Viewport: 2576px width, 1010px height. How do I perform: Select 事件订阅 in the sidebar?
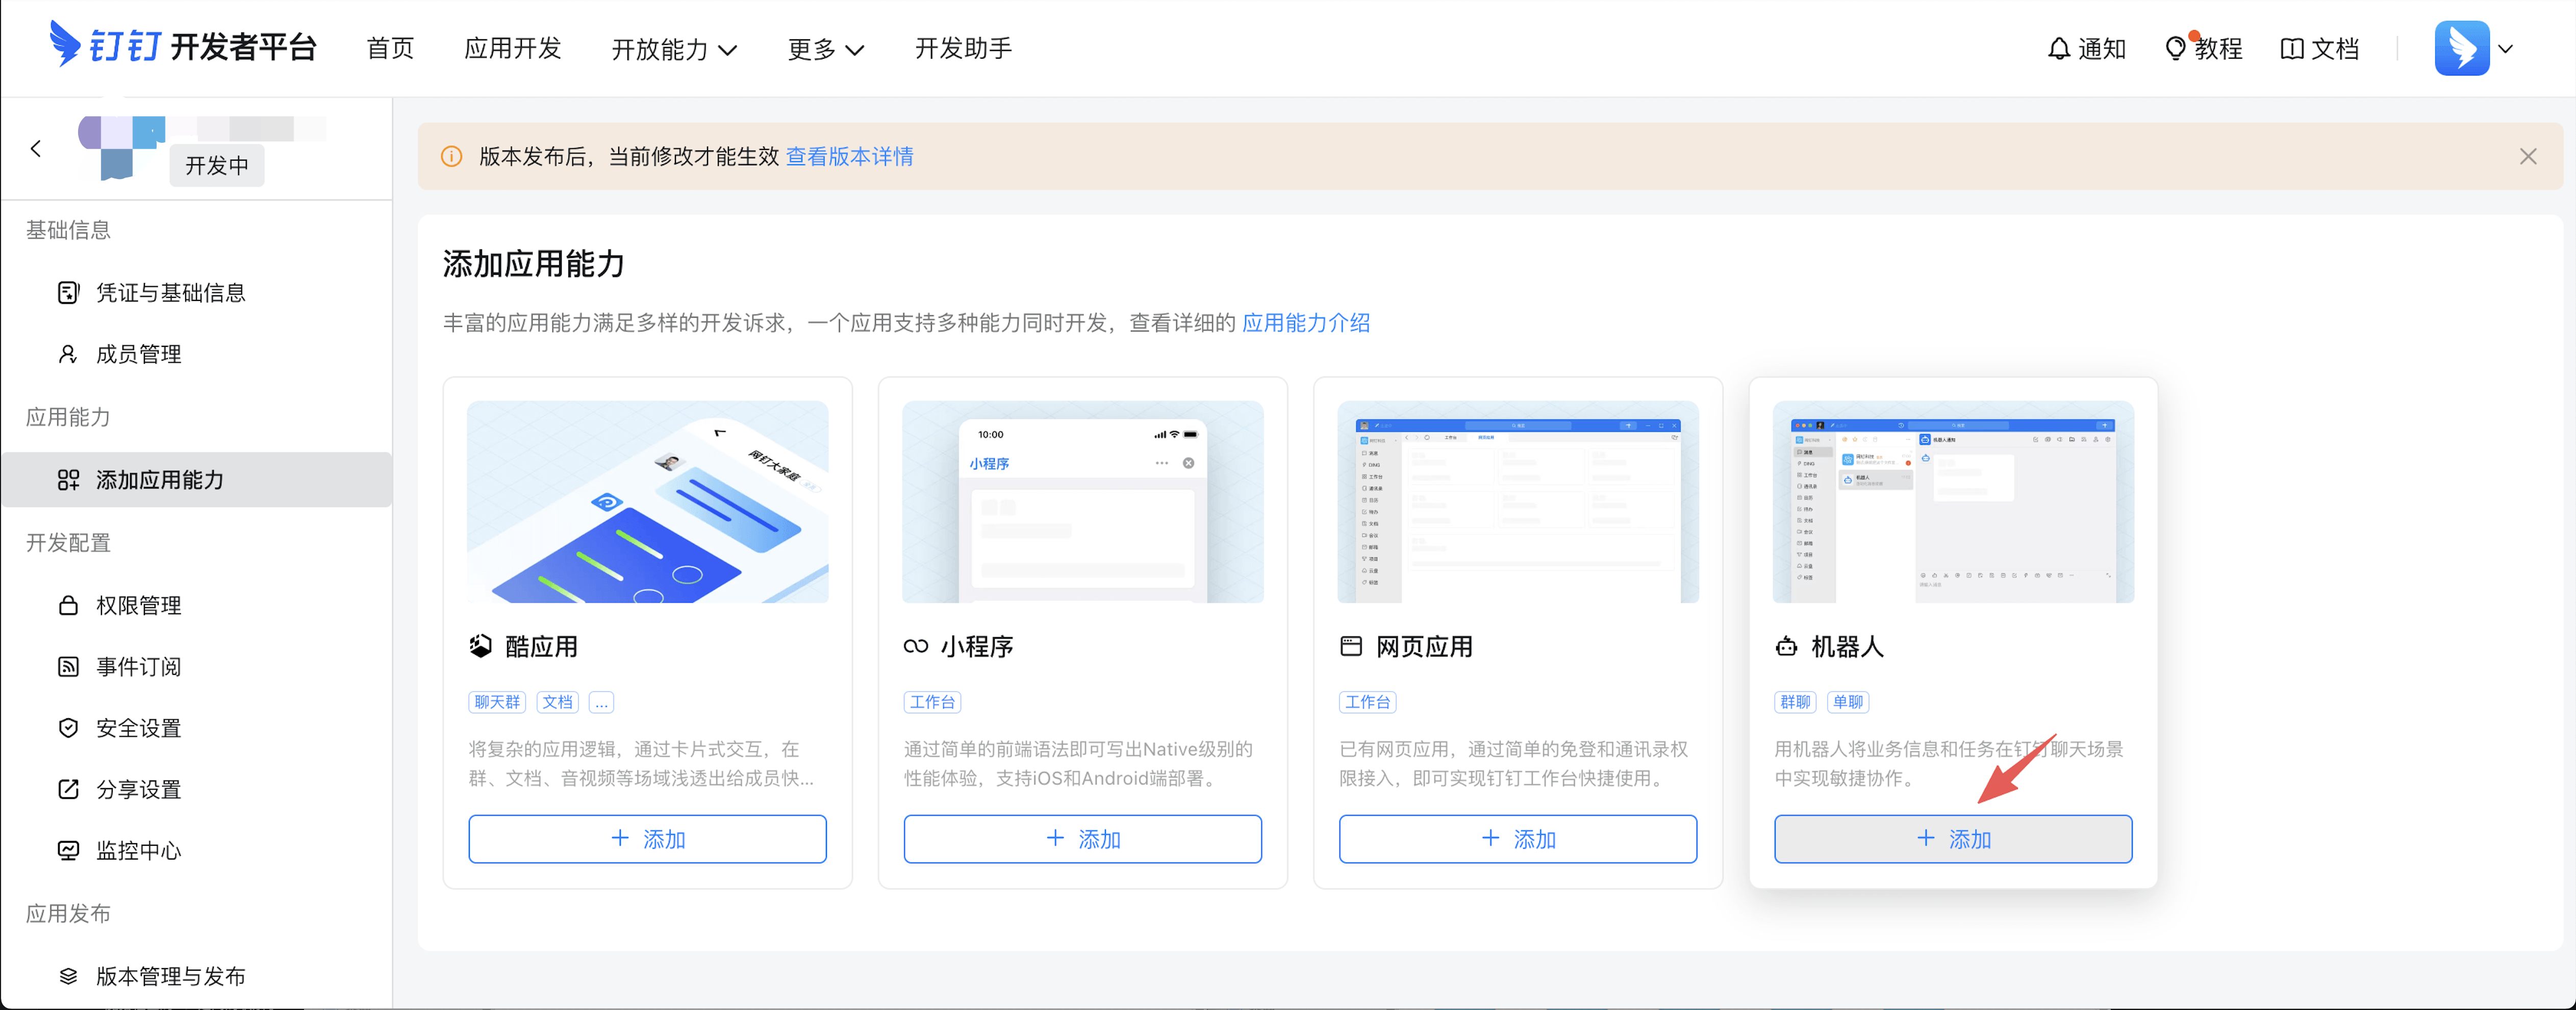[x=139, y=667]
